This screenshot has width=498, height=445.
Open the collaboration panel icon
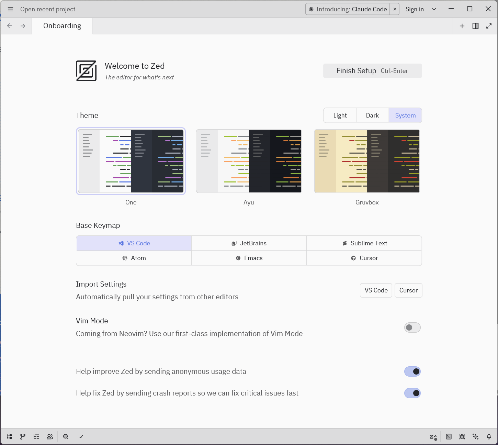click(x=50, y=436)
